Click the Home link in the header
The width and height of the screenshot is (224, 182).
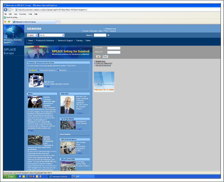86,31
